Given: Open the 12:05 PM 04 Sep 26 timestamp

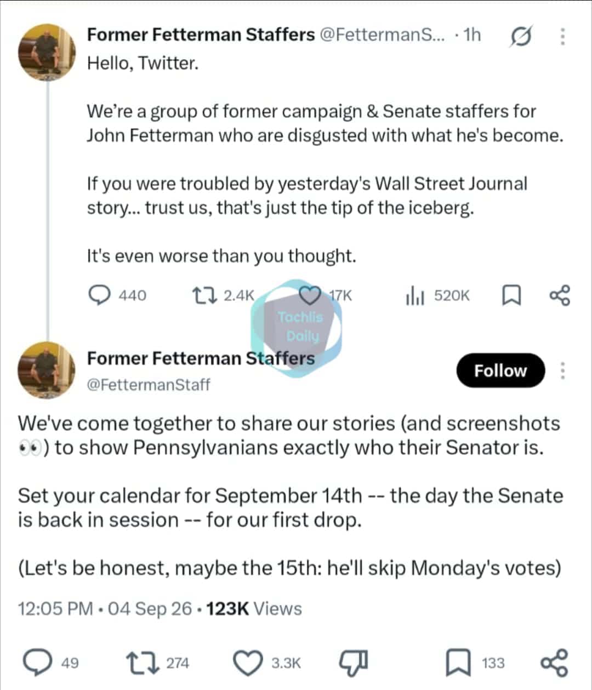Looking at the screenshot, I should coord(105,609).
